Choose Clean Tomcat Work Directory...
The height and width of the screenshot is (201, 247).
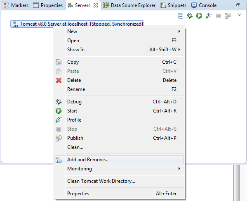pos(119,181)
